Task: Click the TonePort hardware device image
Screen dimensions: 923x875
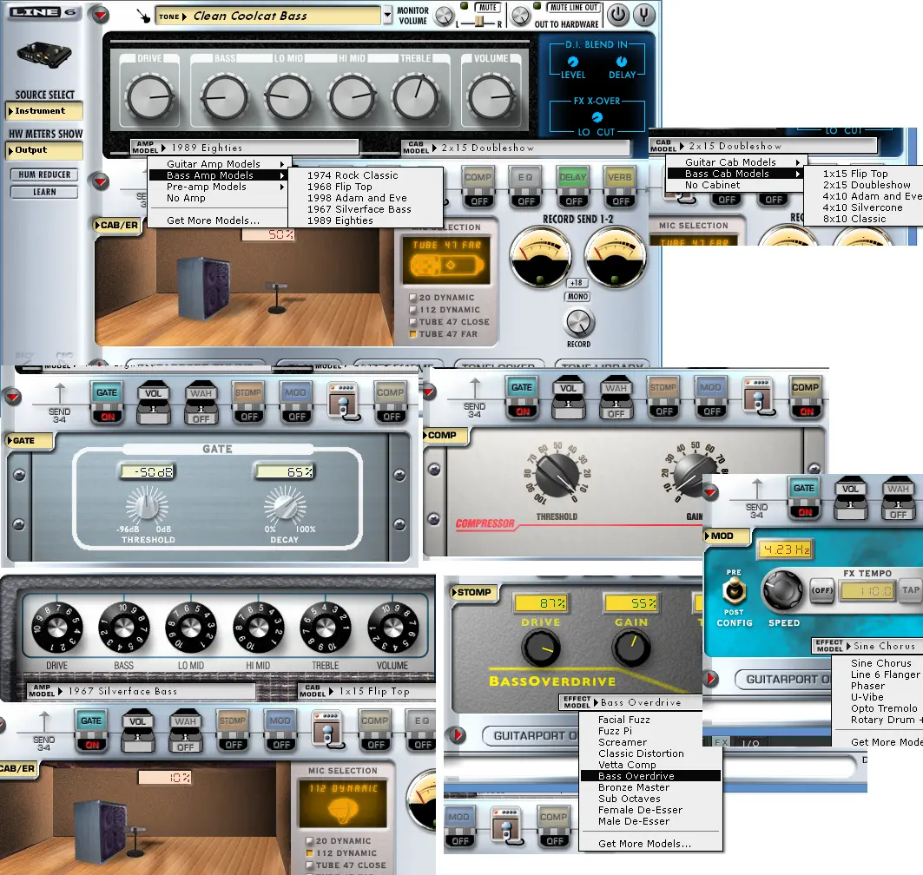Action: (45, 56)
